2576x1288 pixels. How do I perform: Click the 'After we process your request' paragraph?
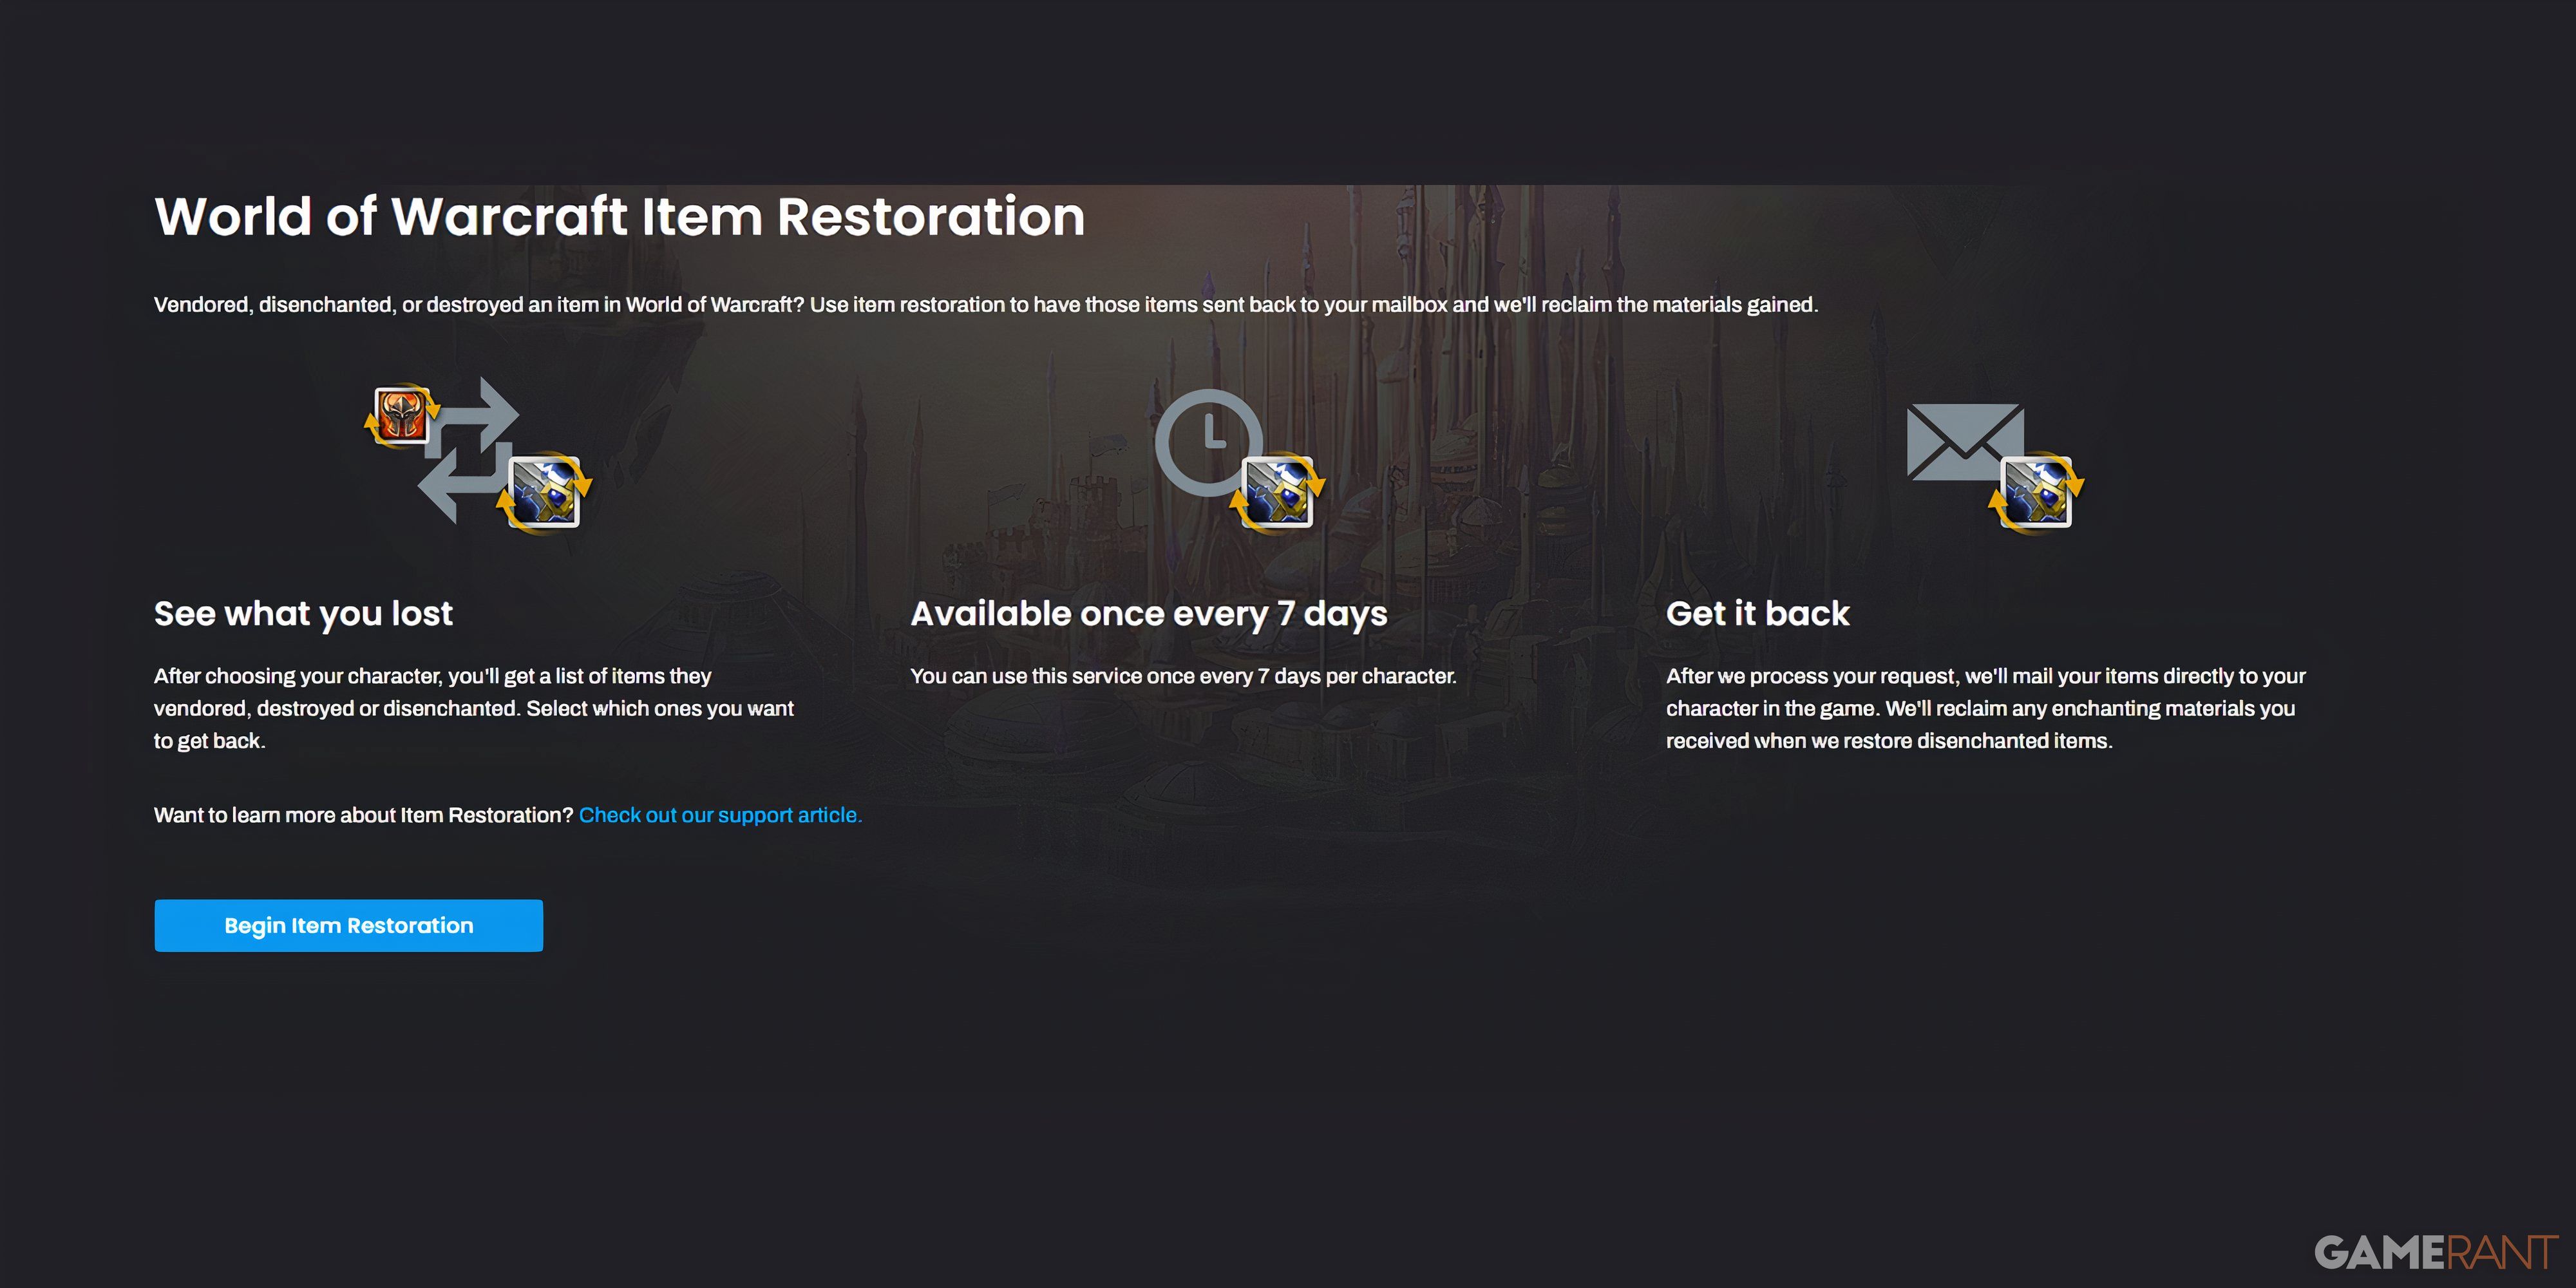coord(1986,708)
